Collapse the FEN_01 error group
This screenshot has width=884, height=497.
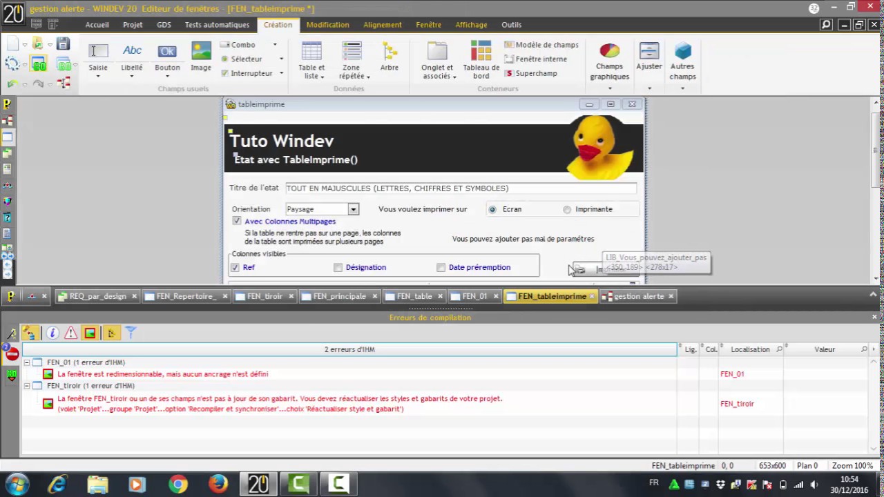point(26,362)
